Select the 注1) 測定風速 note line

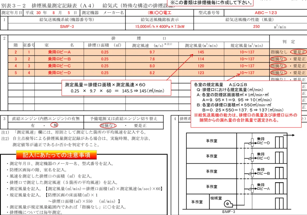click(74, 132)
